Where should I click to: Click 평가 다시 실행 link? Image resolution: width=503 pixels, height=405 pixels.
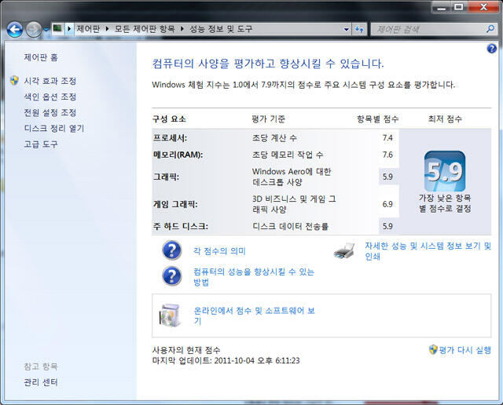(x=464, y=350)
